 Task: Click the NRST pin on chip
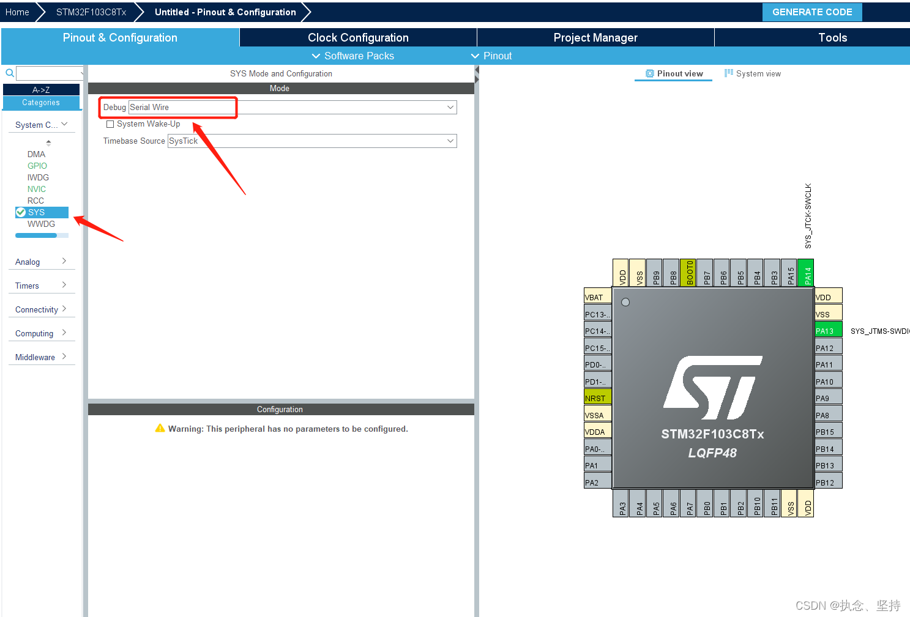click(598, 397)
